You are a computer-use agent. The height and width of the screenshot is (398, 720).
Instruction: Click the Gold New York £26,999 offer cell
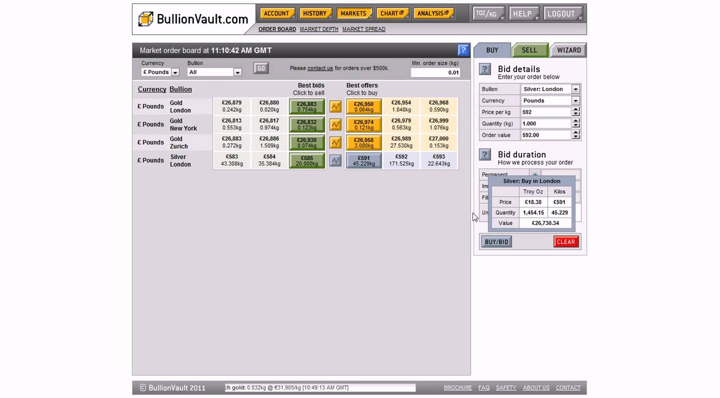(x=439, y=124)
